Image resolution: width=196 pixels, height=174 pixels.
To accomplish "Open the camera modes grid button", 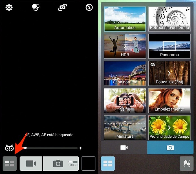I will pyautogui.click(x=10, y=163).
